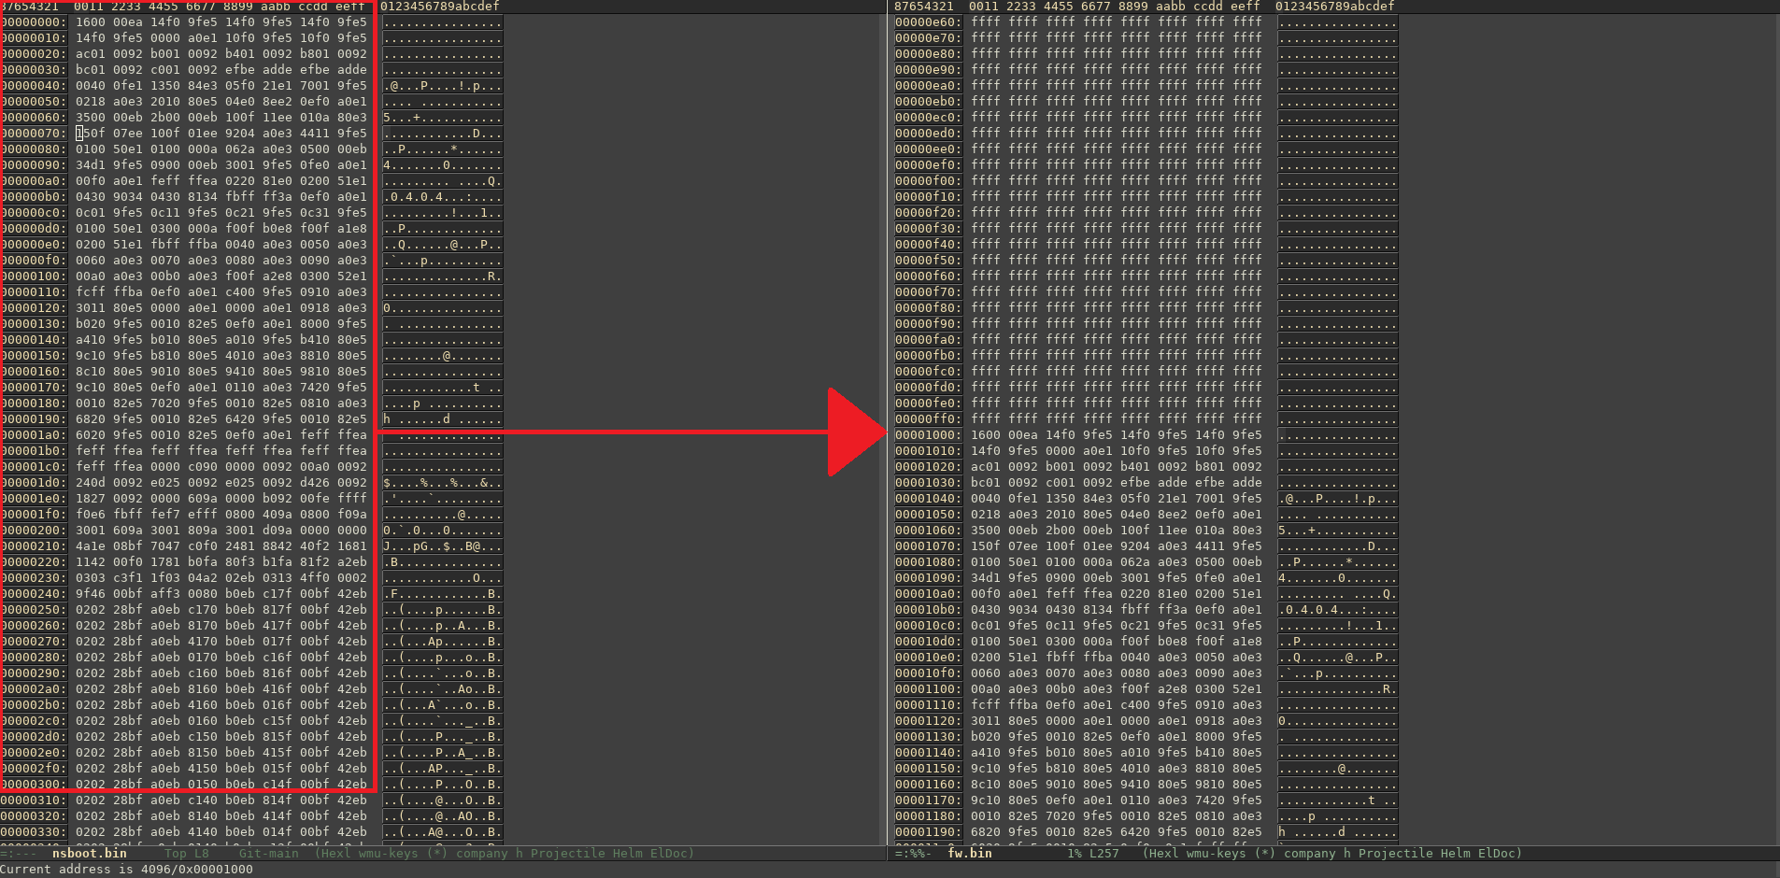Viewport: 1780px width, 878px height.
Task: Click company in the nsboot.bin mode line
Action: click(482, 853)
